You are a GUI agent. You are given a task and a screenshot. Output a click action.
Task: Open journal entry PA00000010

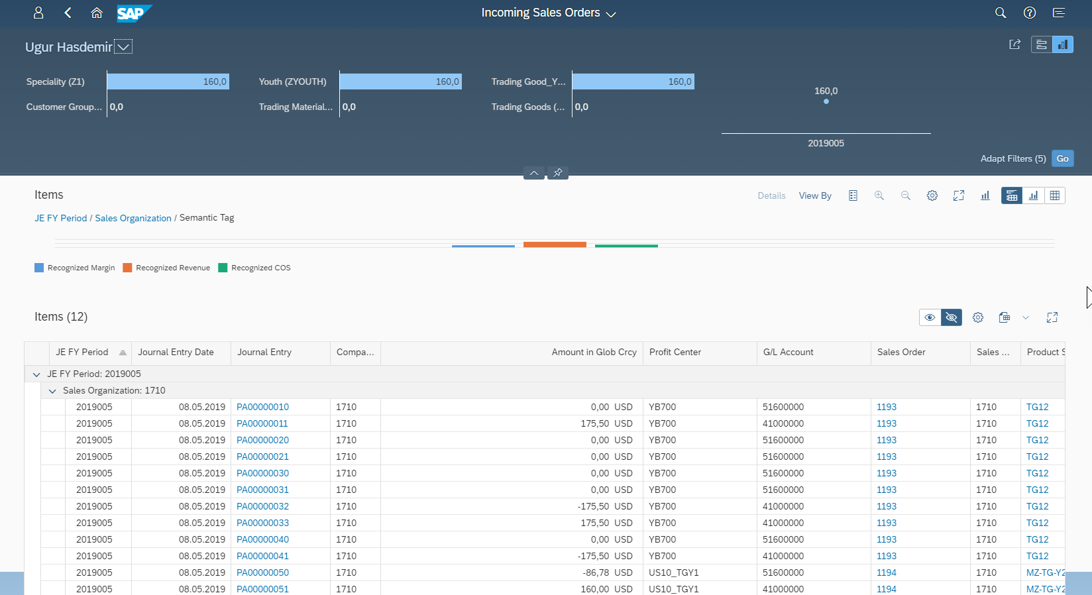tap(262, 407)
